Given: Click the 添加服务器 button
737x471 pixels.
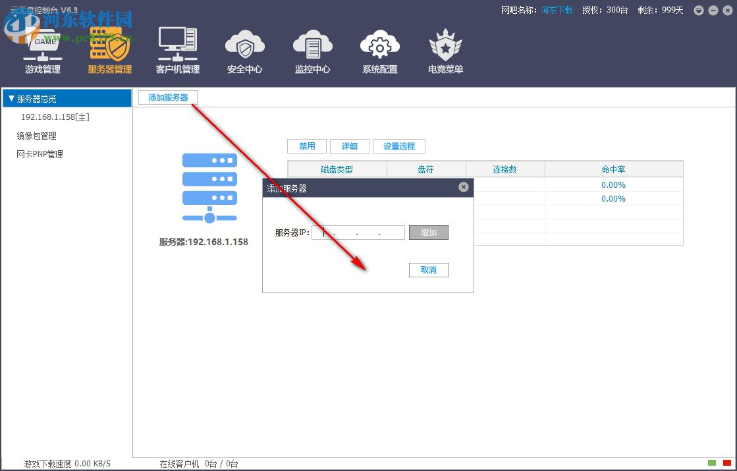Looking at the screenshot, I should pyautogui.click(x=167, y=97).
